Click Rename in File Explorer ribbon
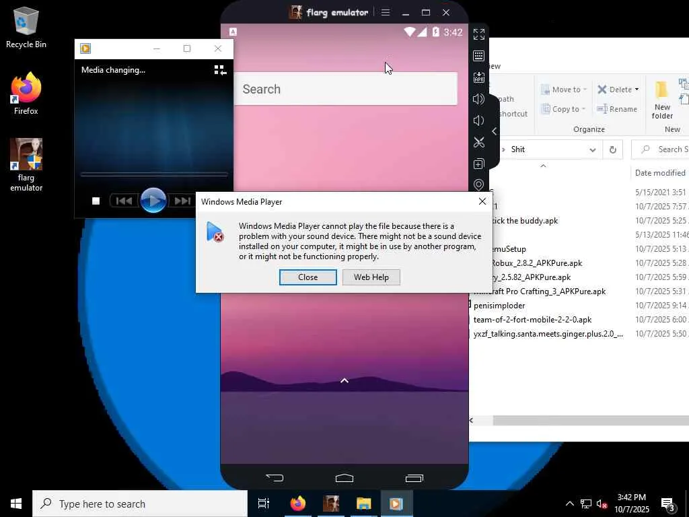689x517 pixels. tap(617, 108)
